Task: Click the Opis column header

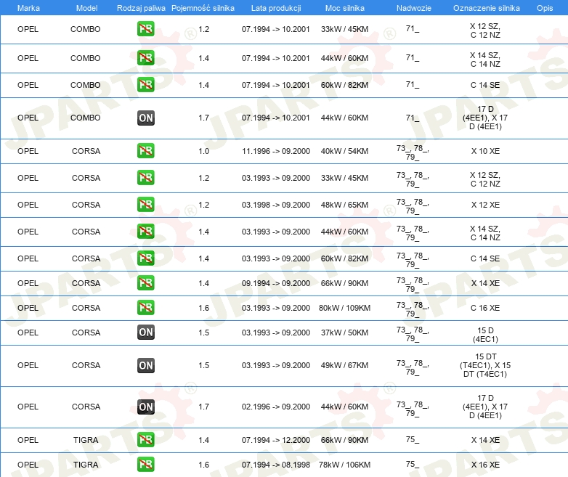Action: click(545, 8)
